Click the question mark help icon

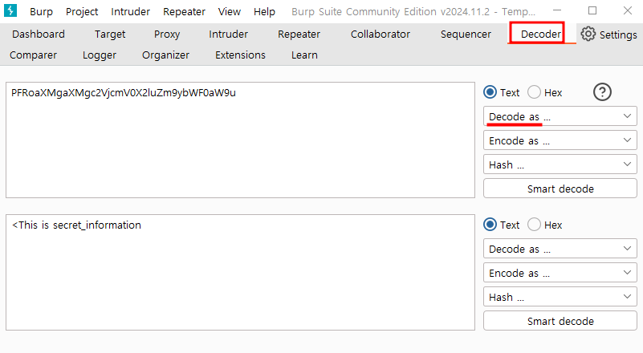602,92
